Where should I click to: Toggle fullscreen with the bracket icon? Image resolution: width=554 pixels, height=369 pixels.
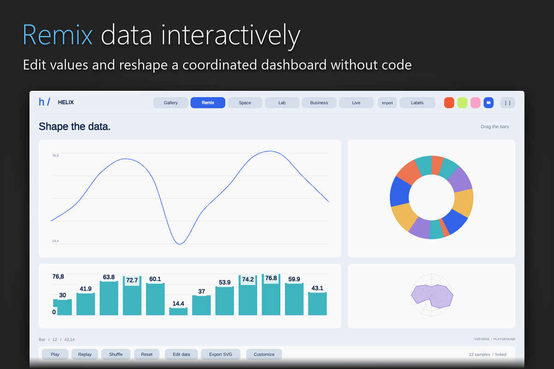point(508,102)
